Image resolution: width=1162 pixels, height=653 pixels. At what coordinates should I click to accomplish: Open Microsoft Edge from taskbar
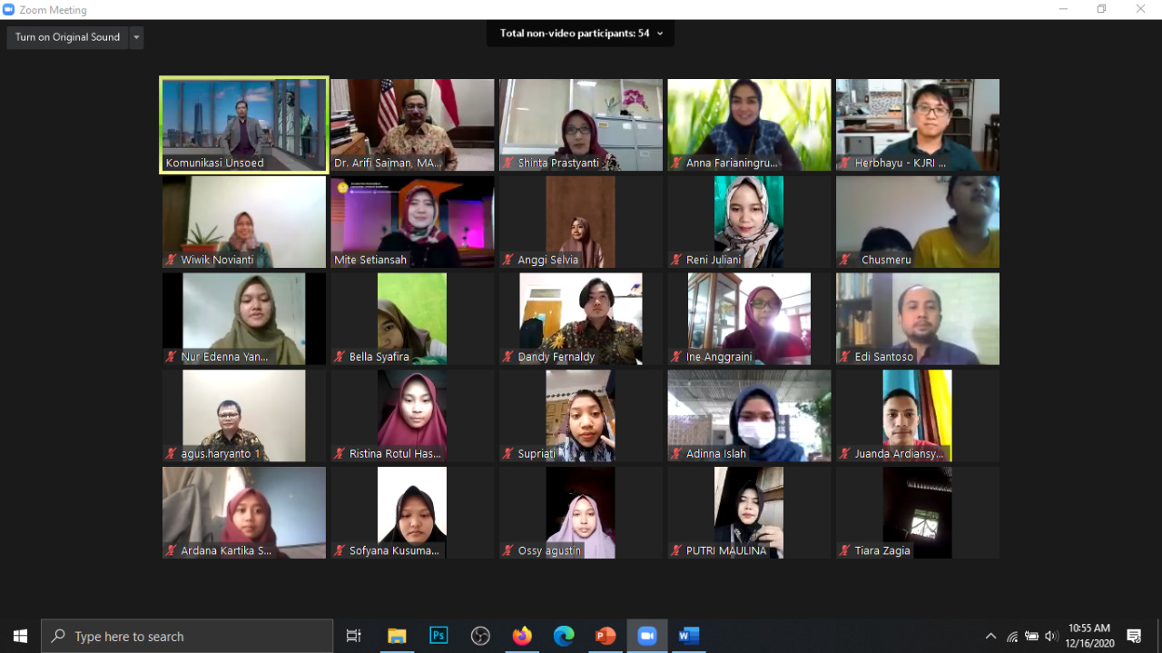click(x=564, y=636)
